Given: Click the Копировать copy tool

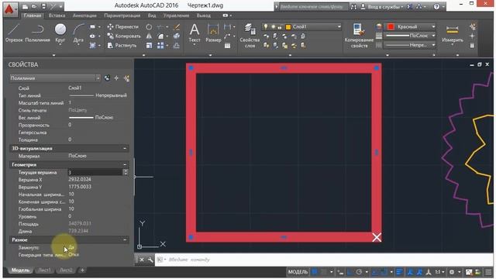Looking at the screenshot, I should 124,36.
